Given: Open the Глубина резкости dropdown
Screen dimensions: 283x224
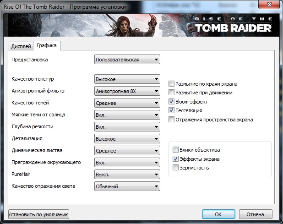Looking at the screenshot, I should tap(127, 127).
